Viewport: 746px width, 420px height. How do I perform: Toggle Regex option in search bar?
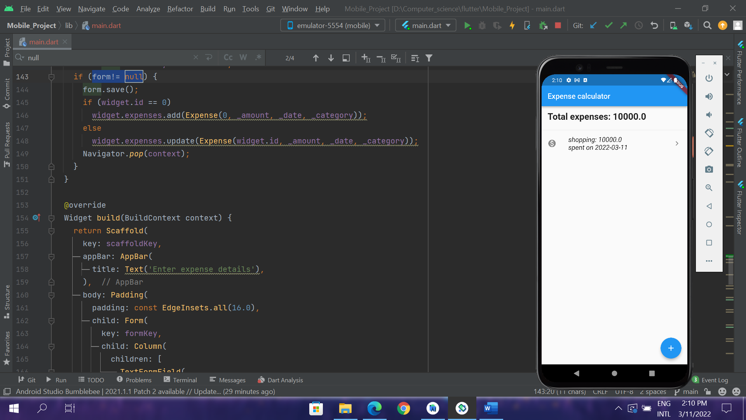[x=258, y=58]
